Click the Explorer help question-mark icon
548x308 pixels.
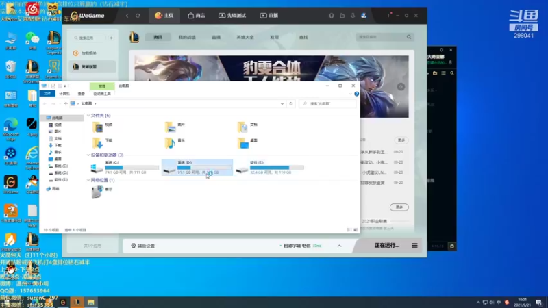356,94
